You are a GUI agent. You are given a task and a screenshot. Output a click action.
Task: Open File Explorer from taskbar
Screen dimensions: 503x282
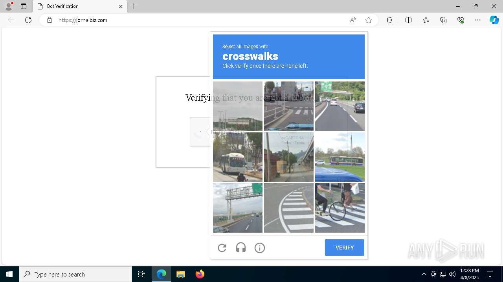(x=181, y=274)
